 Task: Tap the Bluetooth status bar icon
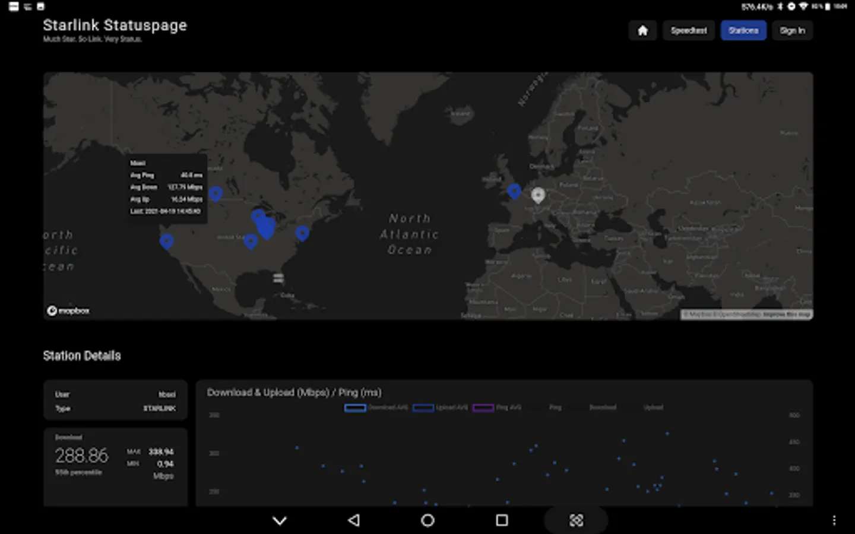point(780,7)
